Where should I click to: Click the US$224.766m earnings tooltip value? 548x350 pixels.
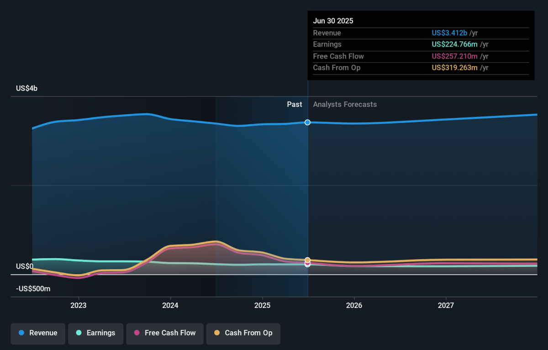(454, 44)
